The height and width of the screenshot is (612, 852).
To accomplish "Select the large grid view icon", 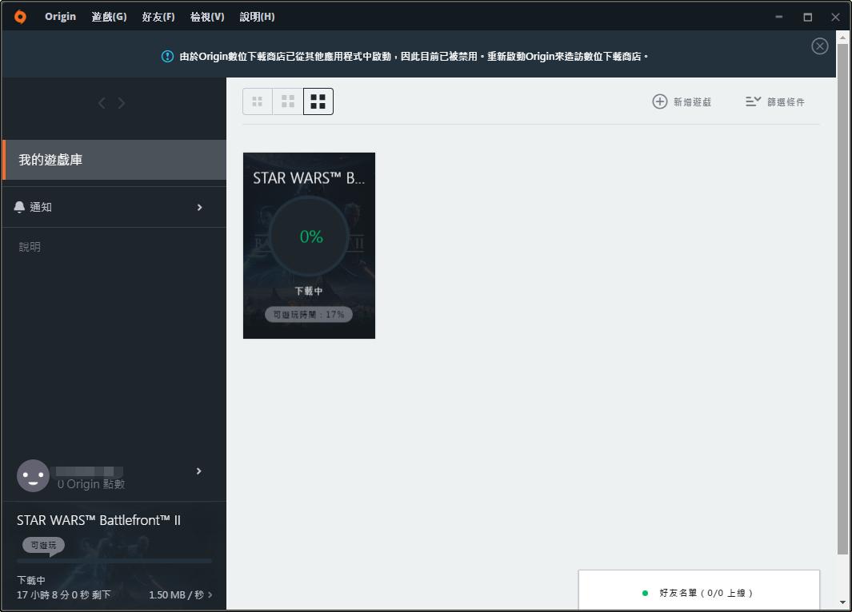I will tap(318, 101).
